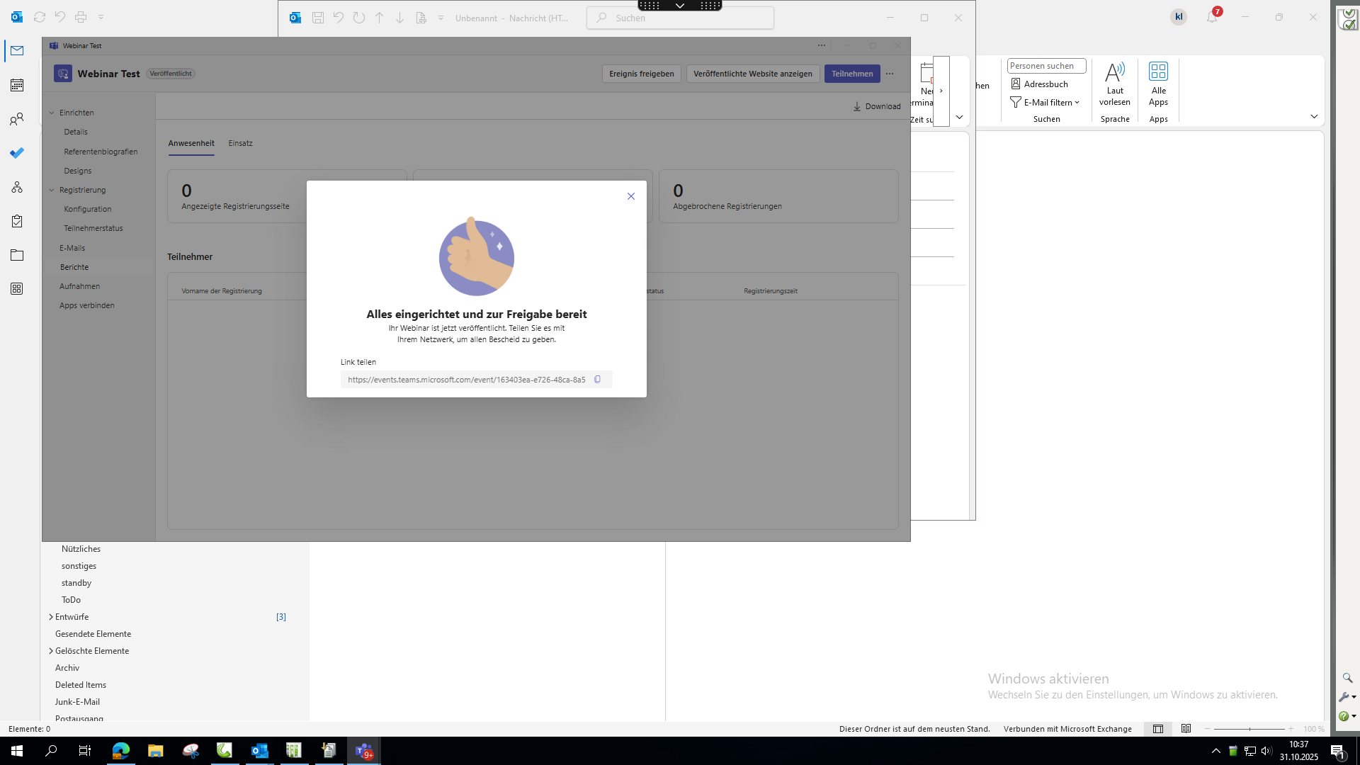Switch to the Einsatz tab
The image size is (1360, 765).
click(x=240, y=143)
